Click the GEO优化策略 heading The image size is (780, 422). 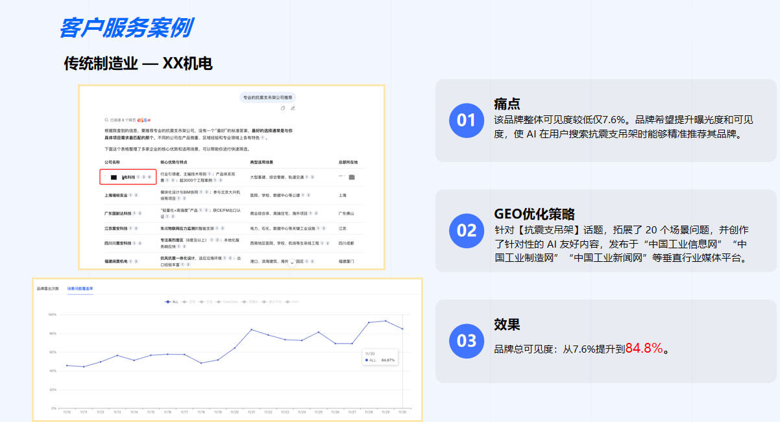pyautogui.click(x=535, y=215)
